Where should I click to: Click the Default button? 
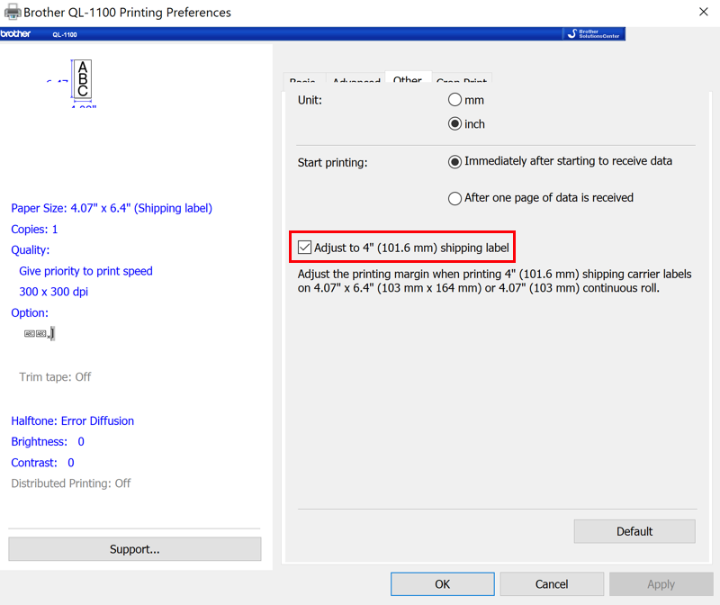[x=634, y=531]
